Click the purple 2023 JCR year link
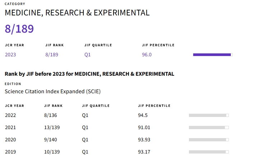 [10, 55]
